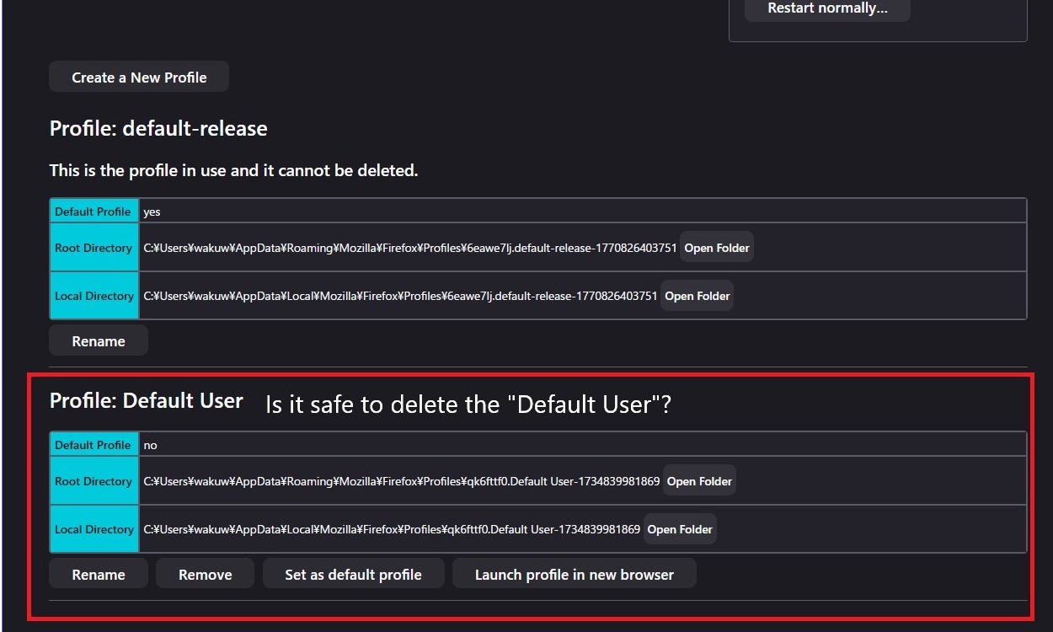Open default-release Local Directory folder

point(697,296)
